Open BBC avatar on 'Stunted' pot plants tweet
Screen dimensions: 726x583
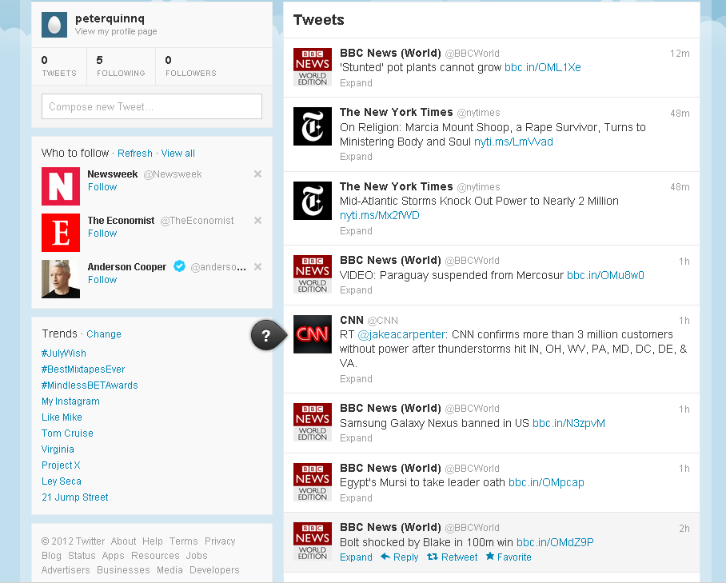313,67
